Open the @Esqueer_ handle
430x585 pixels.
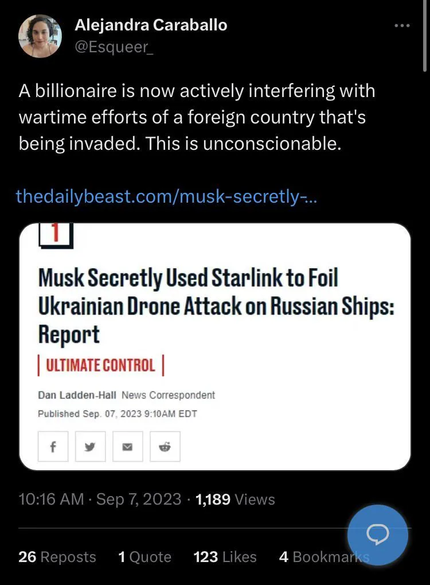114,47
